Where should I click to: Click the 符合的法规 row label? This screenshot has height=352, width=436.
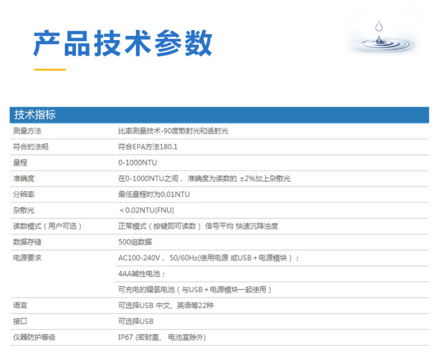click(31, 147)
